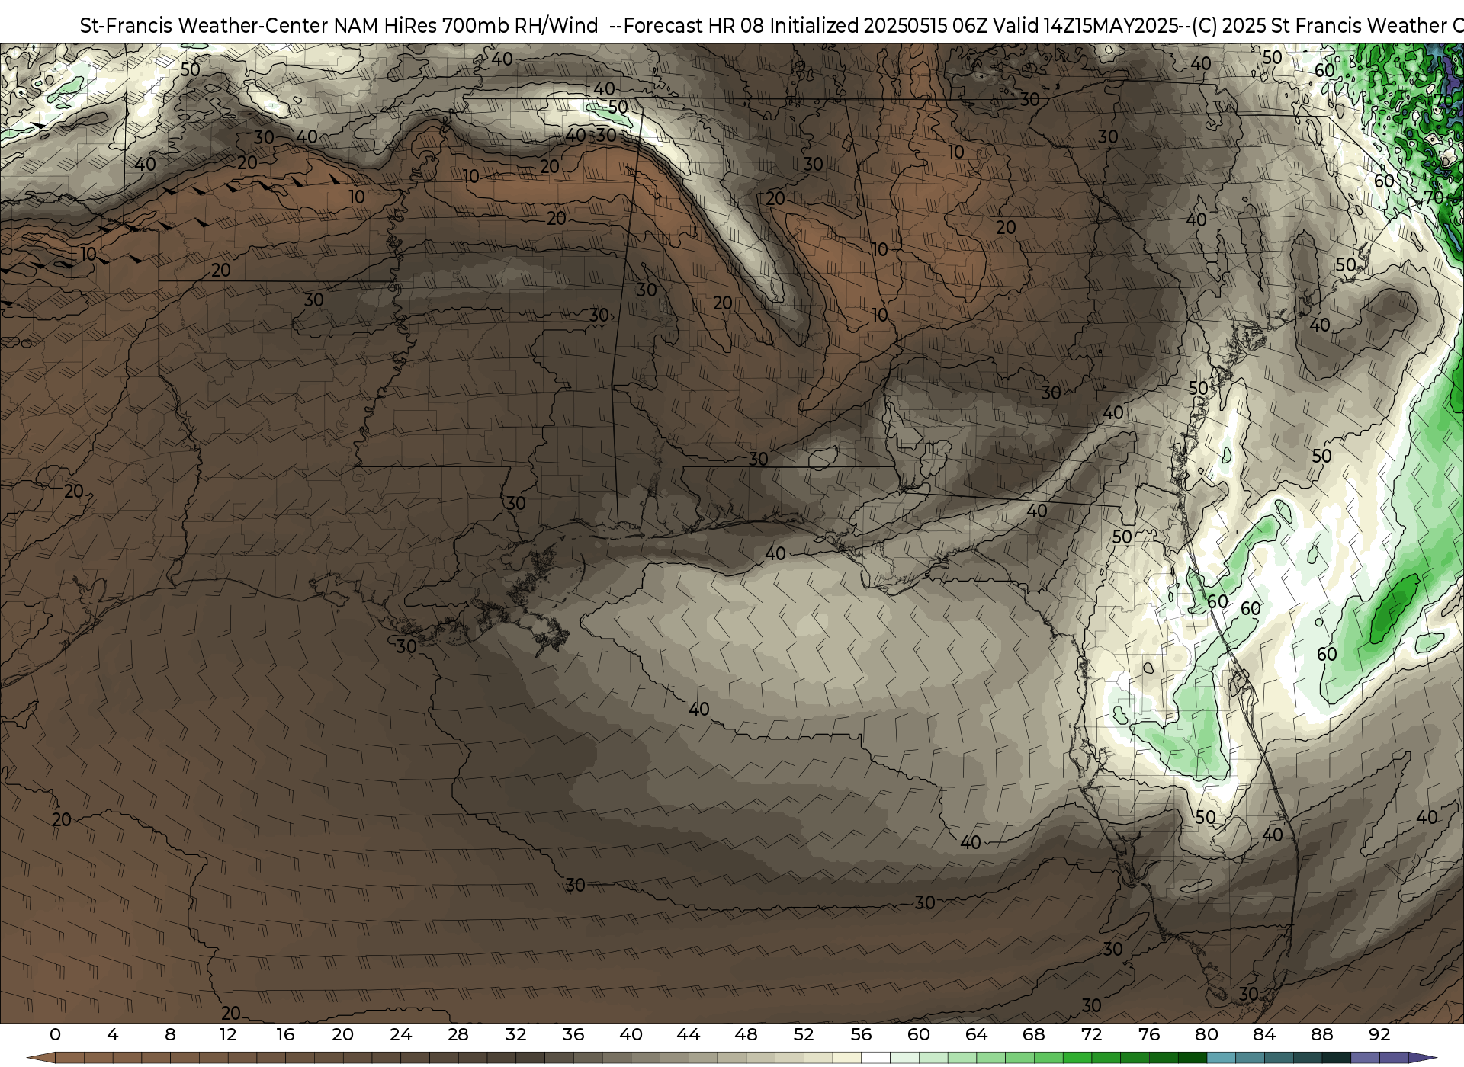Screen dimensions: 1464x1067
Task: Click the color bar label 92
Action: (x=1380, y=1035)
